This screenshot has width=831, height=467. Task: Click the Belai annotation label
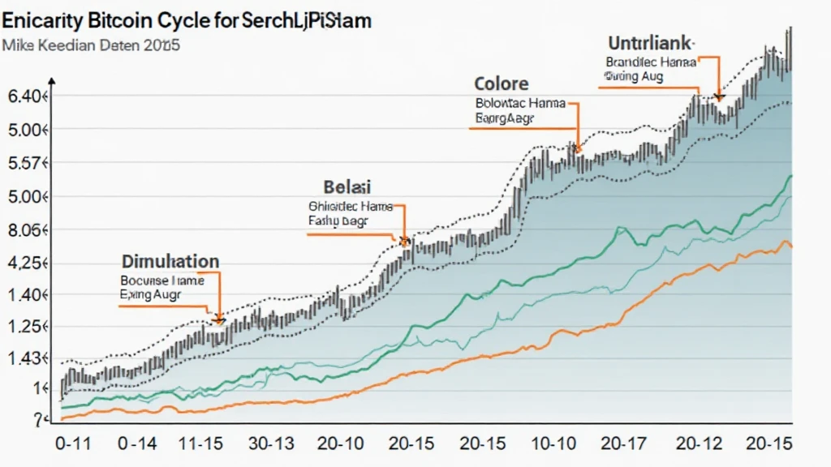[346, 186]
